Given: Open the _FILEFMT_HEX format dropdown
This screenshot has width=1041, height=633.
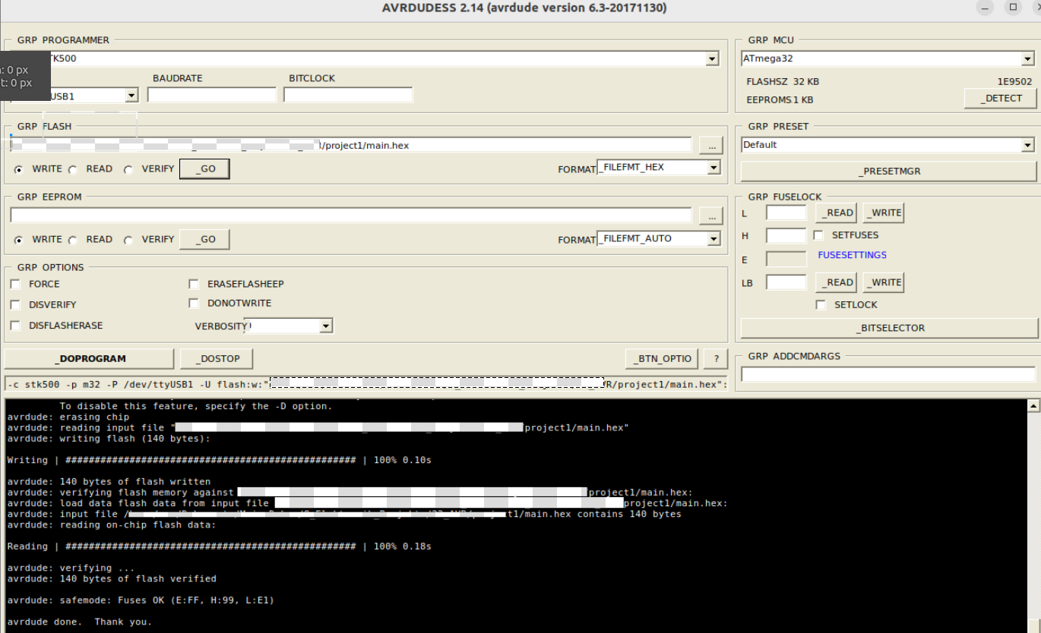Looking at the screenshot, I should pos(714,167).
